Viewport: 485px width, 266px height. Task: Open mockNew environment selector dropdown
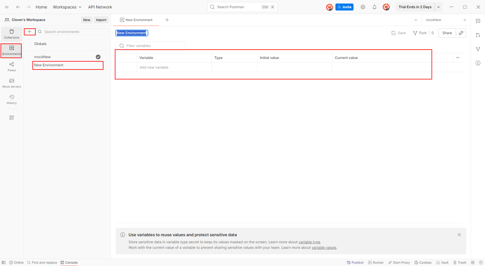(x=446, y=20)
